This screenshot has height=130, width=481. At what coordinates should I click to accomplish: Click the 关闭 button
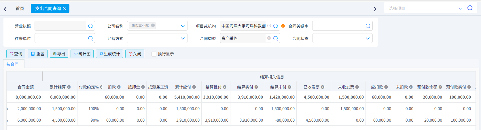click(x=135, y=54)
